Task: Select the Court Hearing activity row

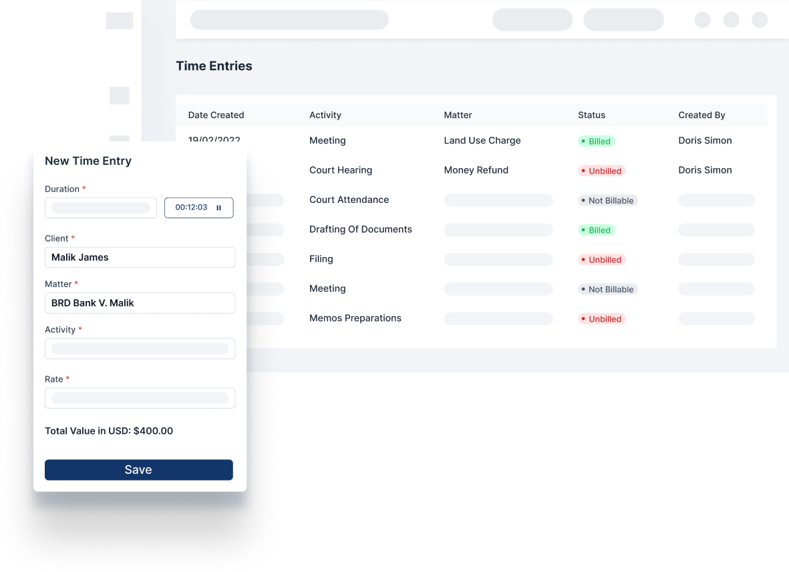Action: tap(341, 170)
